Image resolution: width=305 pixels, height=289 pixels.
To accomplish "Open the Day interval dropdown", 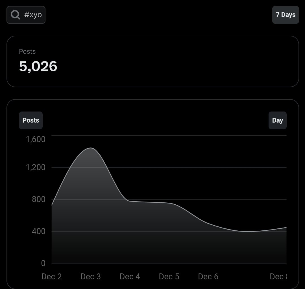I will [x=277, y=120].
